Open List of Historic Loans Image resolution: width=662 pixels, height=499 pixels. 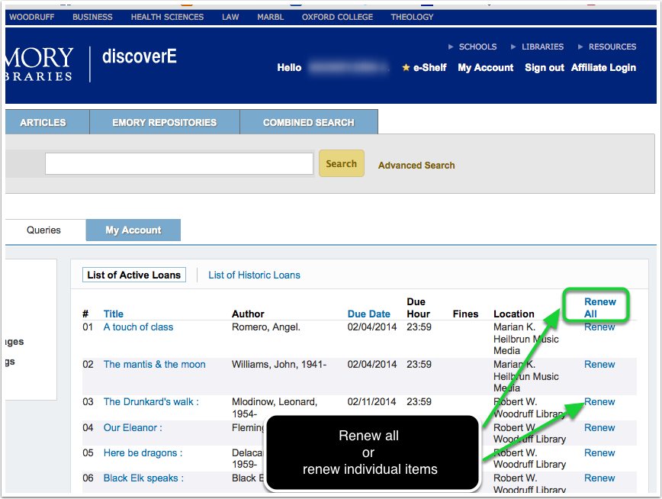point(254,275)
